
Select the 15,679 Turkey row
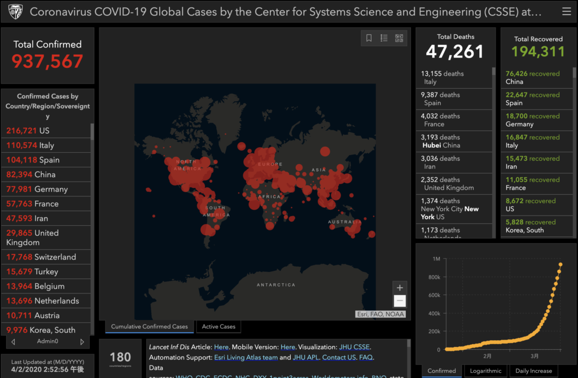[46, 271]
